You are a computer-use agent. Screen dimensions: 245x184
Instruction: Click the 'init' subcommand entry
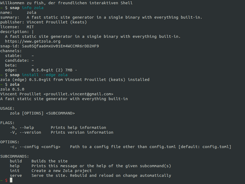(x=15, y=171)
